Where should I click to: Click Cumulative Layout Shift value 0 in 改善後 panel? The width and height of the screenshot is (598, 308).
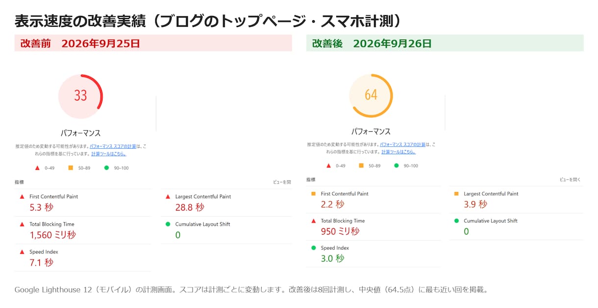(x=466, y=232)
